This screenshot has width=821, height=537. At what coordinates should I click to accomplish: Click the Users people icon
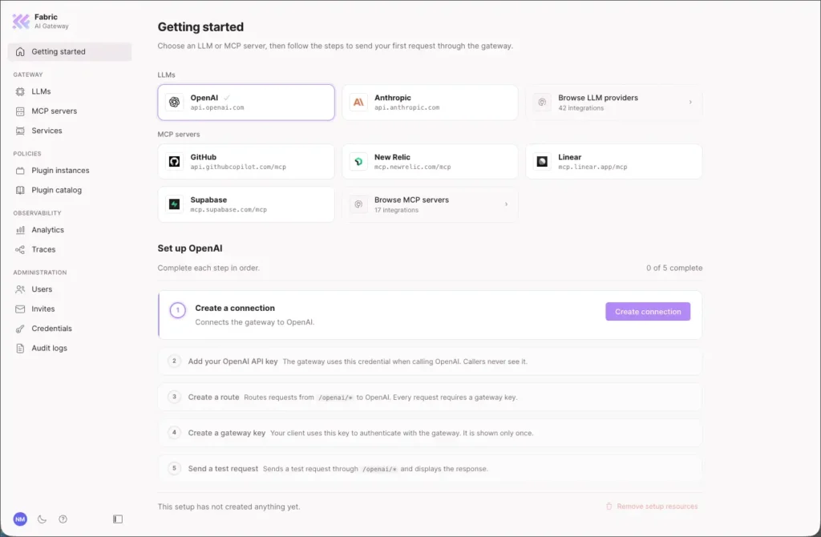coord(20,289)
